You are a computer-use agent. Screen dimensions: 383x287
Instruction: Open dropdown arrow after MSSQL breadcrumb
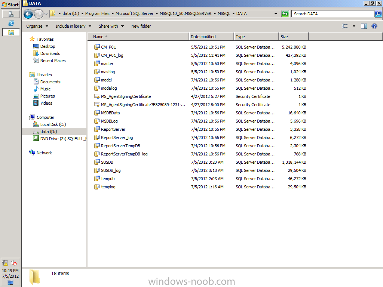(x=233, y=14)
